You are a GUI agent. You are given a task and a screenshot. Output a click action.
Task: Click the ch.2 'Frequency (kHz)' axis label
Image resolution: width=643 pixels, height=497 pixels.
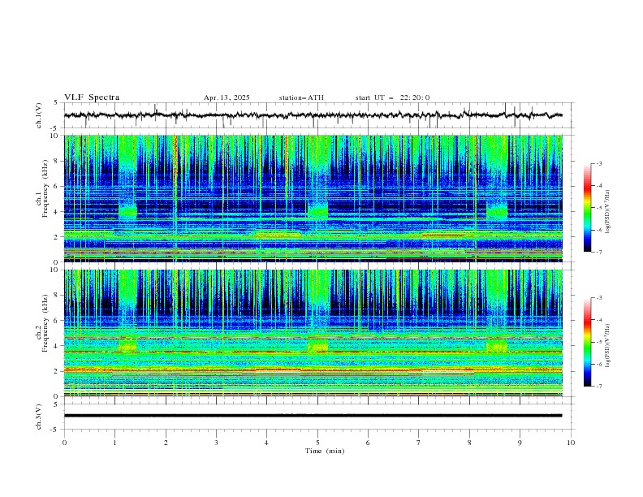click(46, 322)
